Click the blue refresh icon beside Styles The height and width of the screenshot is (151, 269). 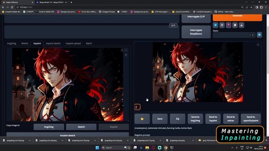tap(259, 35)
